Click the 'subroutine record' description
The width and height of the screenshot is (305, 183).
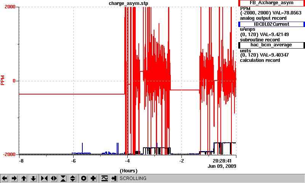260,40
